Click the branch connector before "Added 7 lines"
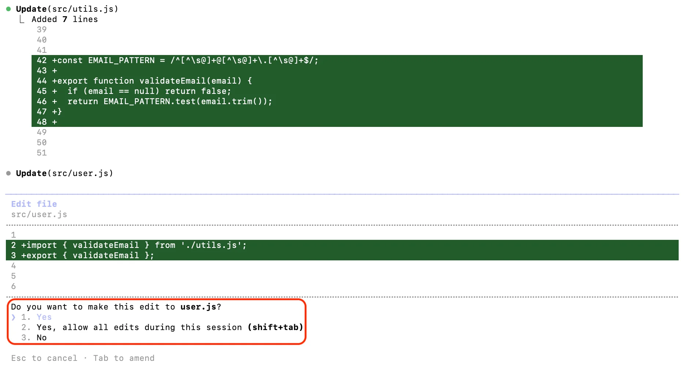This screenshot has width=686, height=366. pyautogui.click(x=22, y=19)
